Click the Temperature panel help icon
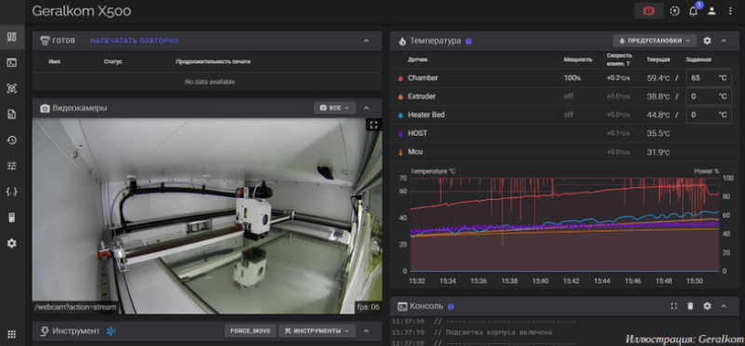This screenshot has width=745, height=346. click(468, 41)
